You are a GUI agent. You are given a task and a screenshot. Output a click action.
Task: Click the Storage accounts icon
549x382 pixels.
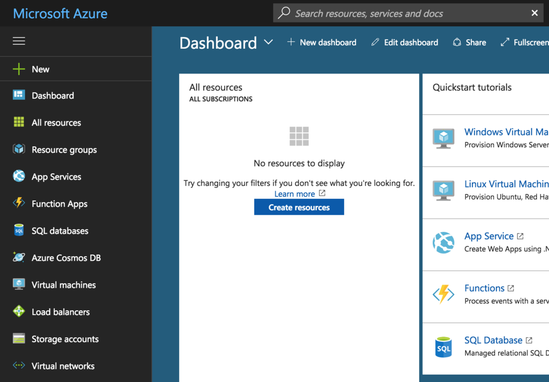(19, 338)
